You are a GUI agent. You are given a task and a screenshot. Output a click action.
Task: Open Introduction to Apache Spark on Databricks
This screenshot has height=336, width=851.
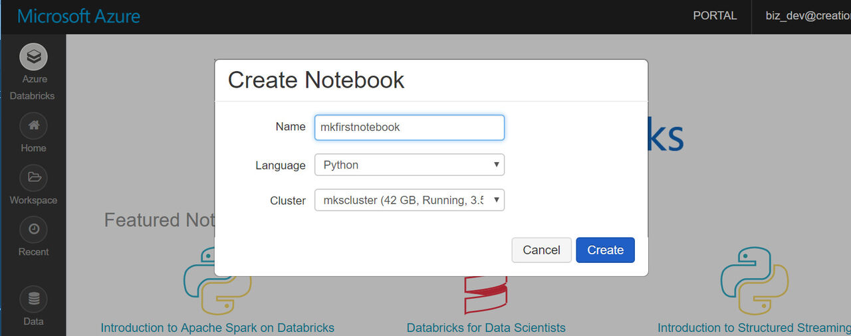click(217, 328)
